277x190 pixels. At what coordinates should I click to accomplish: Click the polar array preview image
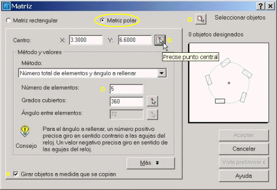pos(229,82)
